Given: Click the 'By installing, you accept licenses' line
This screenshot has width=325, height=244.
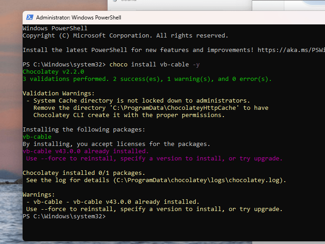Looking at the screenshot, I should point(116,144).
